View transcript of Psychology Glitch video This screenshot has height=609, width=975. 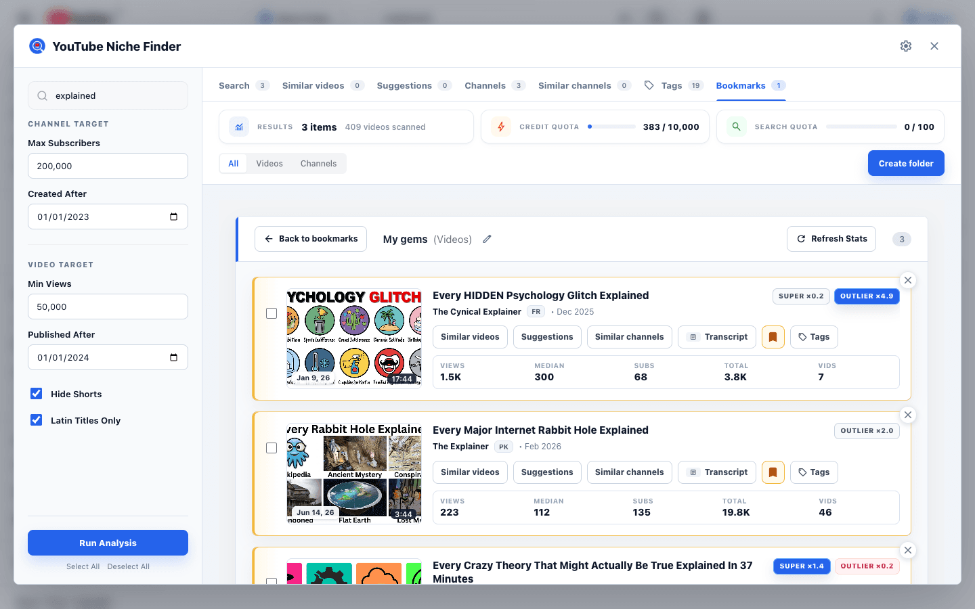717,337
